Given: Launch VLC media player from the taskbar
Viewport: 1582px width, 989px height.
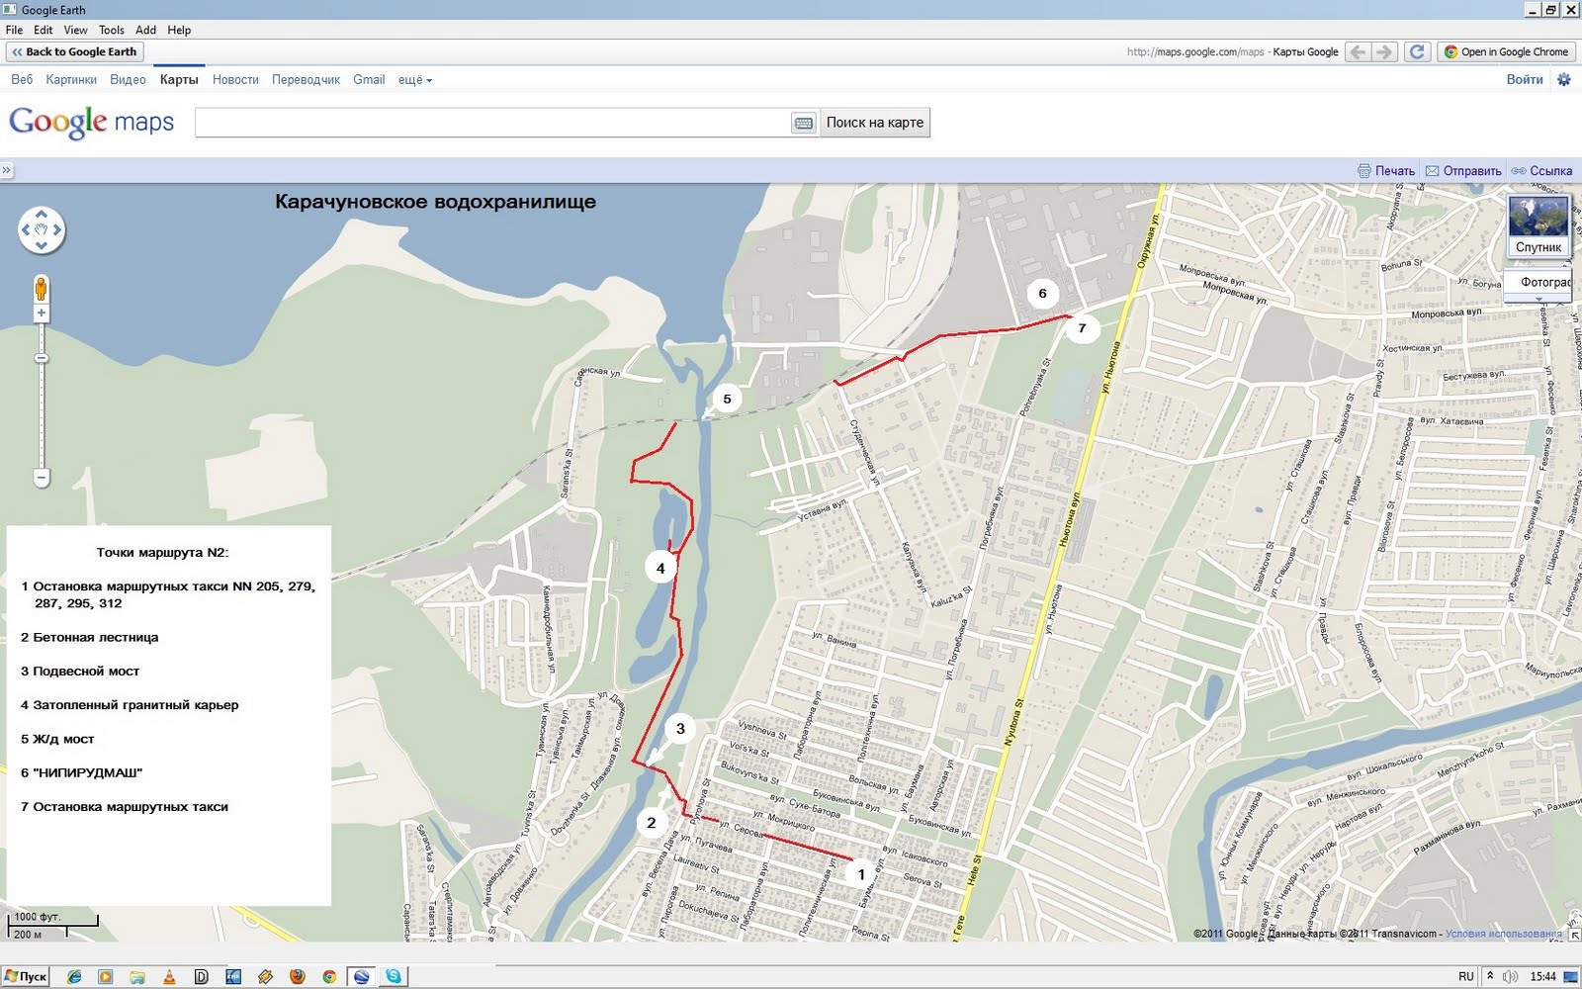Looking at the screenshot, I should (x=169, y=976).
